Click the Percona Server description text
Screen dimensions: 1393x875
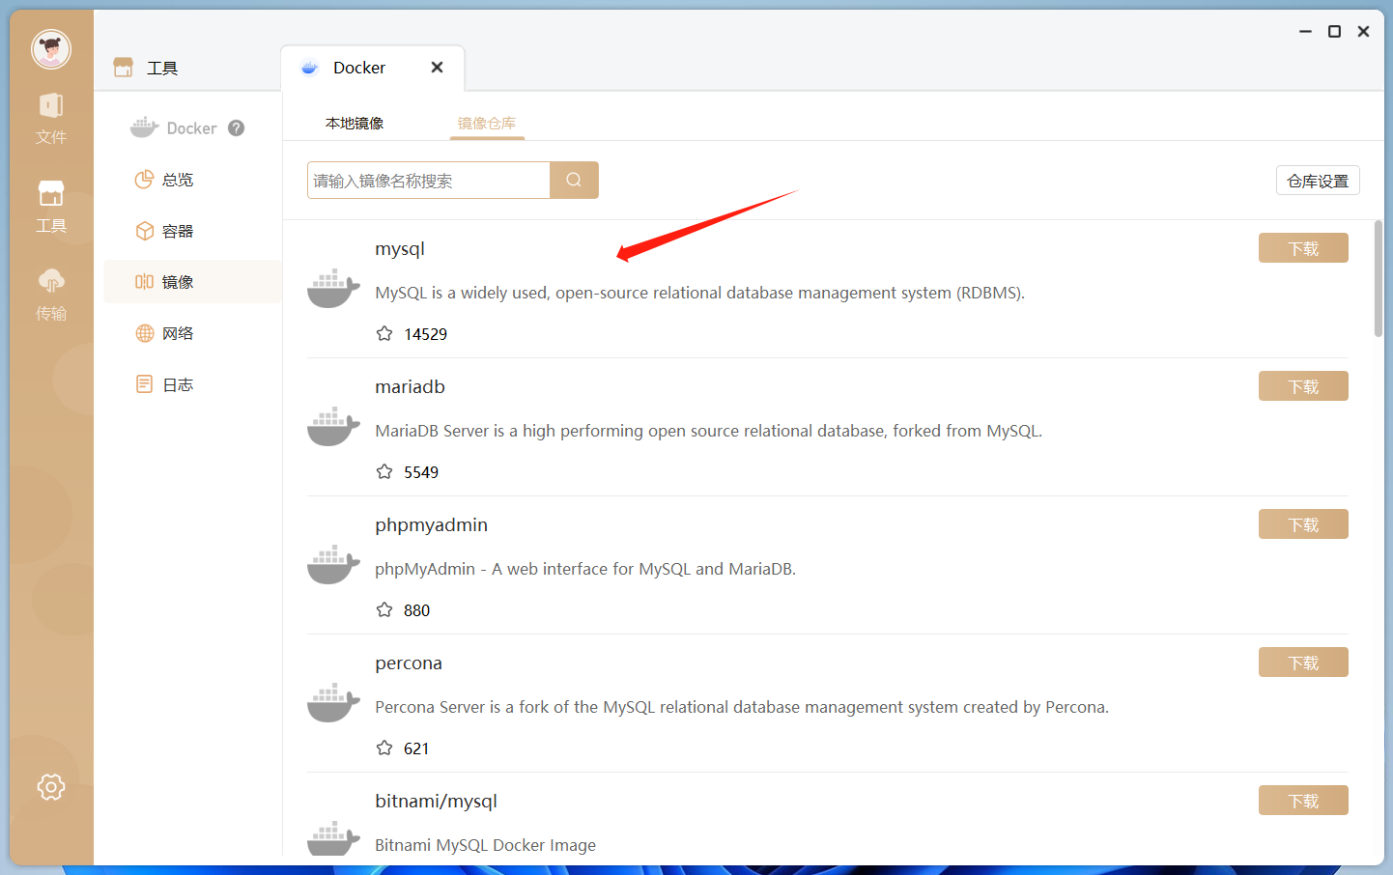tap(742, 707)
